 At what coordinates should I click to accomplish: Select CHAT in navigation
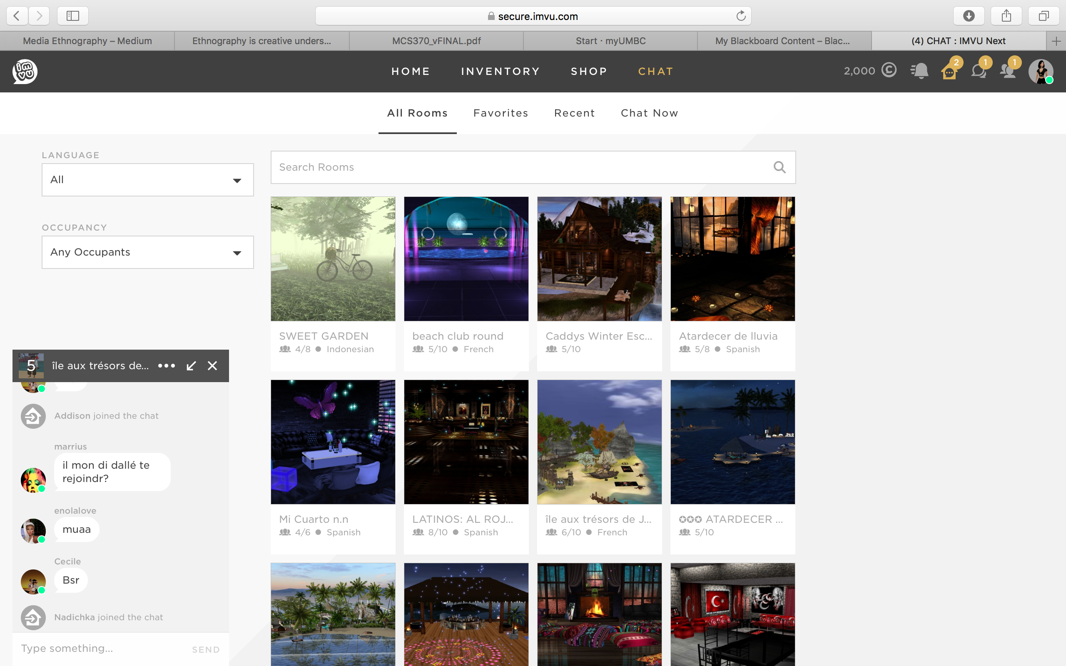tap(656, 71)
